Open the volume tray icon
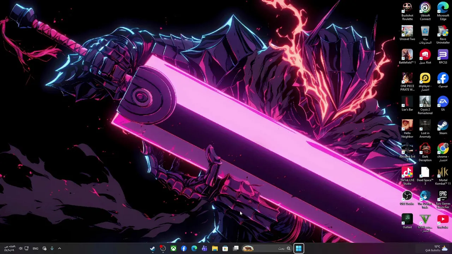Viewport: 452px width, 254px height. pyautogui.click(x=20, y=248)
